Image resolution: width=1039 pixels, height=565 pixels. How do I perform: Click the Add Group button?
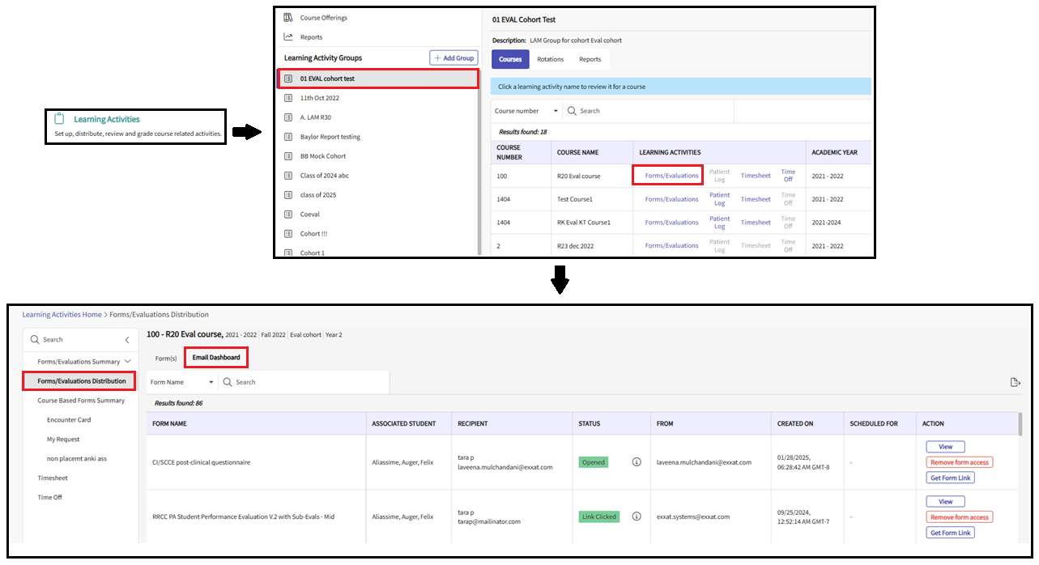pyautogui.click(x=453, y=58)
